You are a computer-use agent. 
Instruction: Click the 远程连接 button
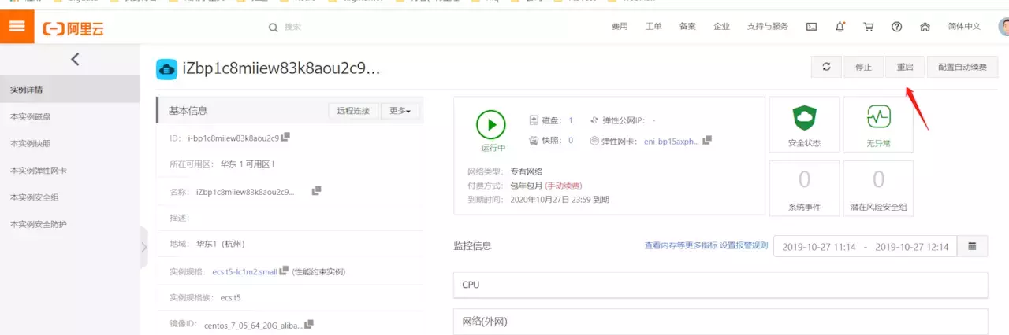tap(353, 111)
